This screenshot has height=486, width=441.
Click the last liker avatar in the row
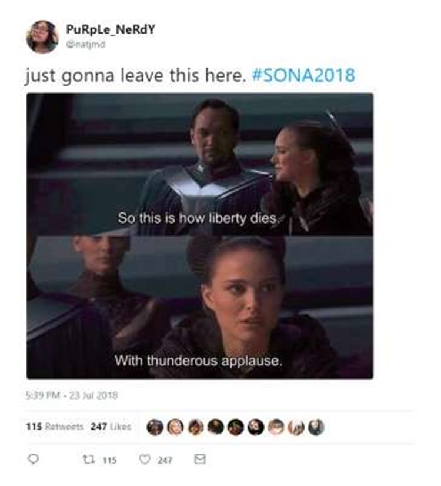tap(316, 427)
